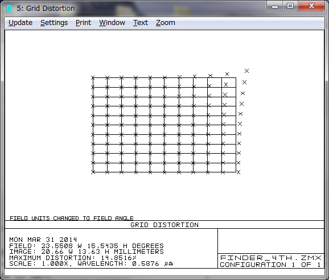Screen dimensions: 329x280
Task: Maximize the Grid Distortion window
Action: click(x=290, y=6)
